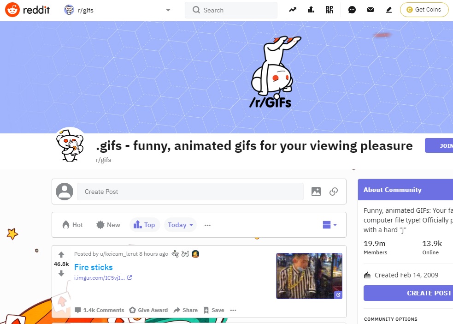Join the r/gifs community
Viewport: 453px width, 324px height.
439,145
